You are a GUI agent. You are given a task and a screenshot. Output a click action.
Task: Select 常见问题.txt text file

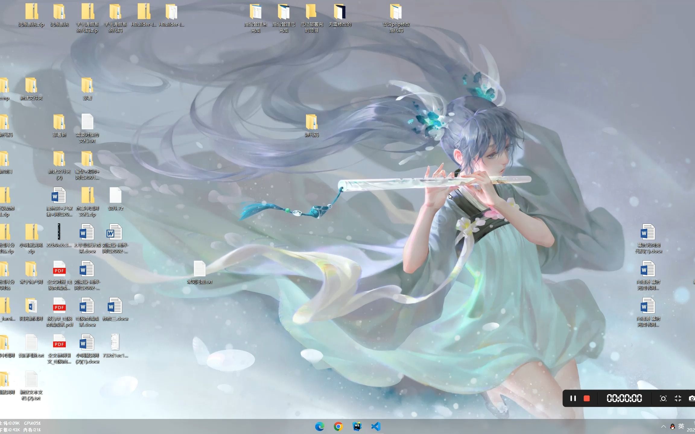click(199, 272)
